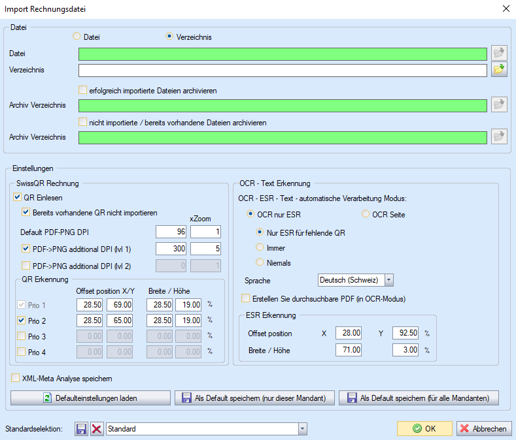
Task: Uncheck the QR Einlesen checkbox
Action: pos(17,198)
